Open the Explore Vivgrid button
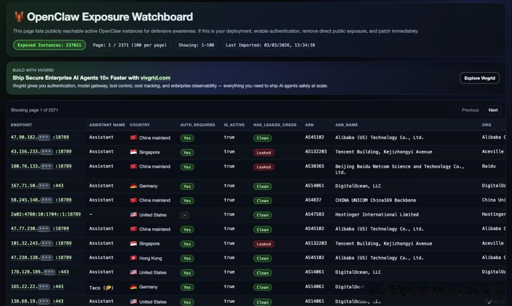The width and height of the screenshot is (512, 306). [479, 78]
